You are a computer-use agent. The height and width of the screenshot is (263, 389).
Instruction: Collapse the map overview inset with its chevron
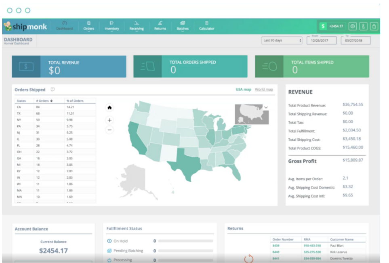(265, 108)
